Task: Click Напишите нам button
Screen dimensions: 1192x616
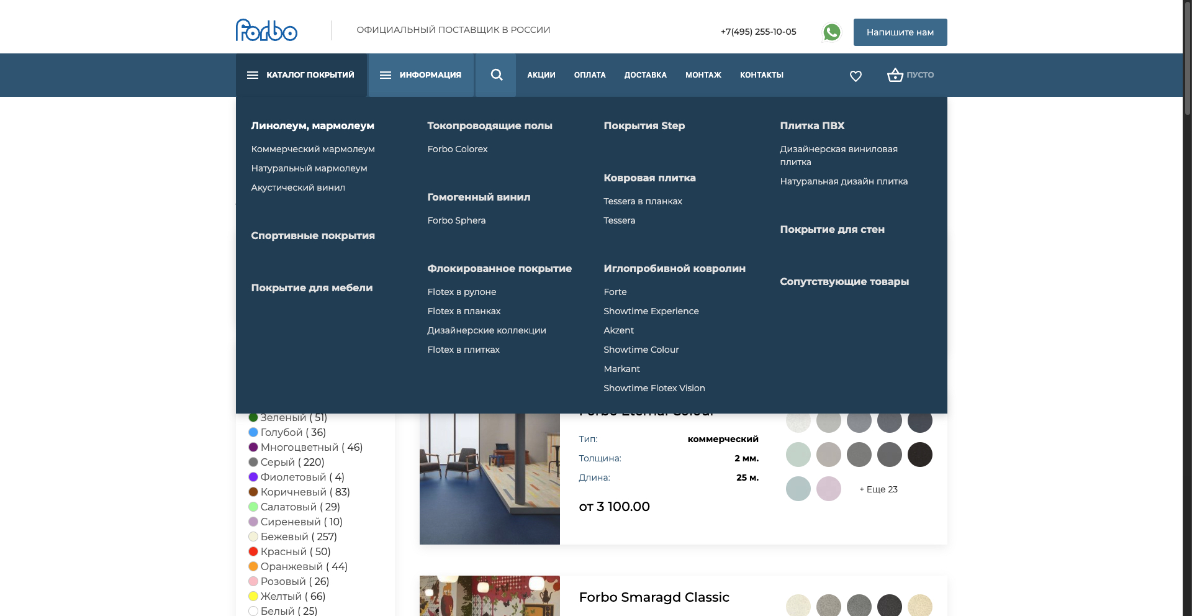Action: [x=900, y=32]
